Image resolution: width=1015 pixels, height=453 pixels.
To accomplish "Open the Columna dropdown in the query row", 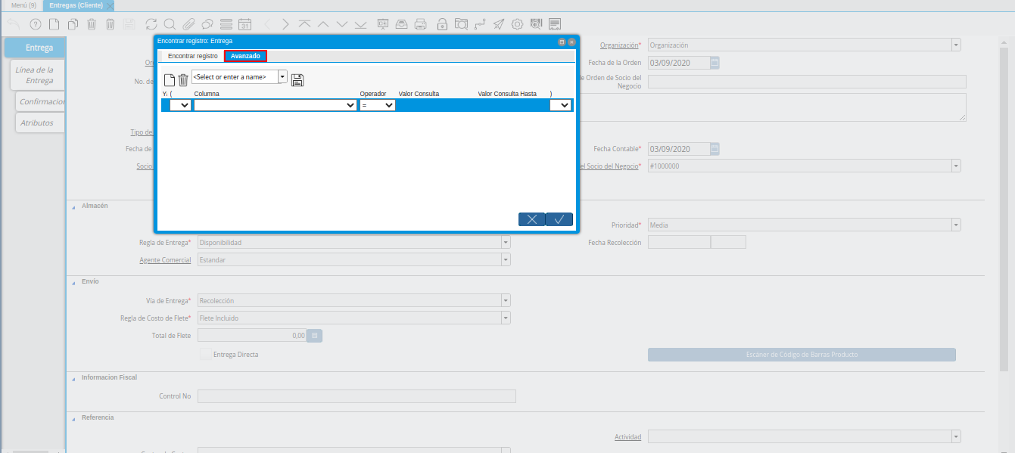I will tap(276, 106).
